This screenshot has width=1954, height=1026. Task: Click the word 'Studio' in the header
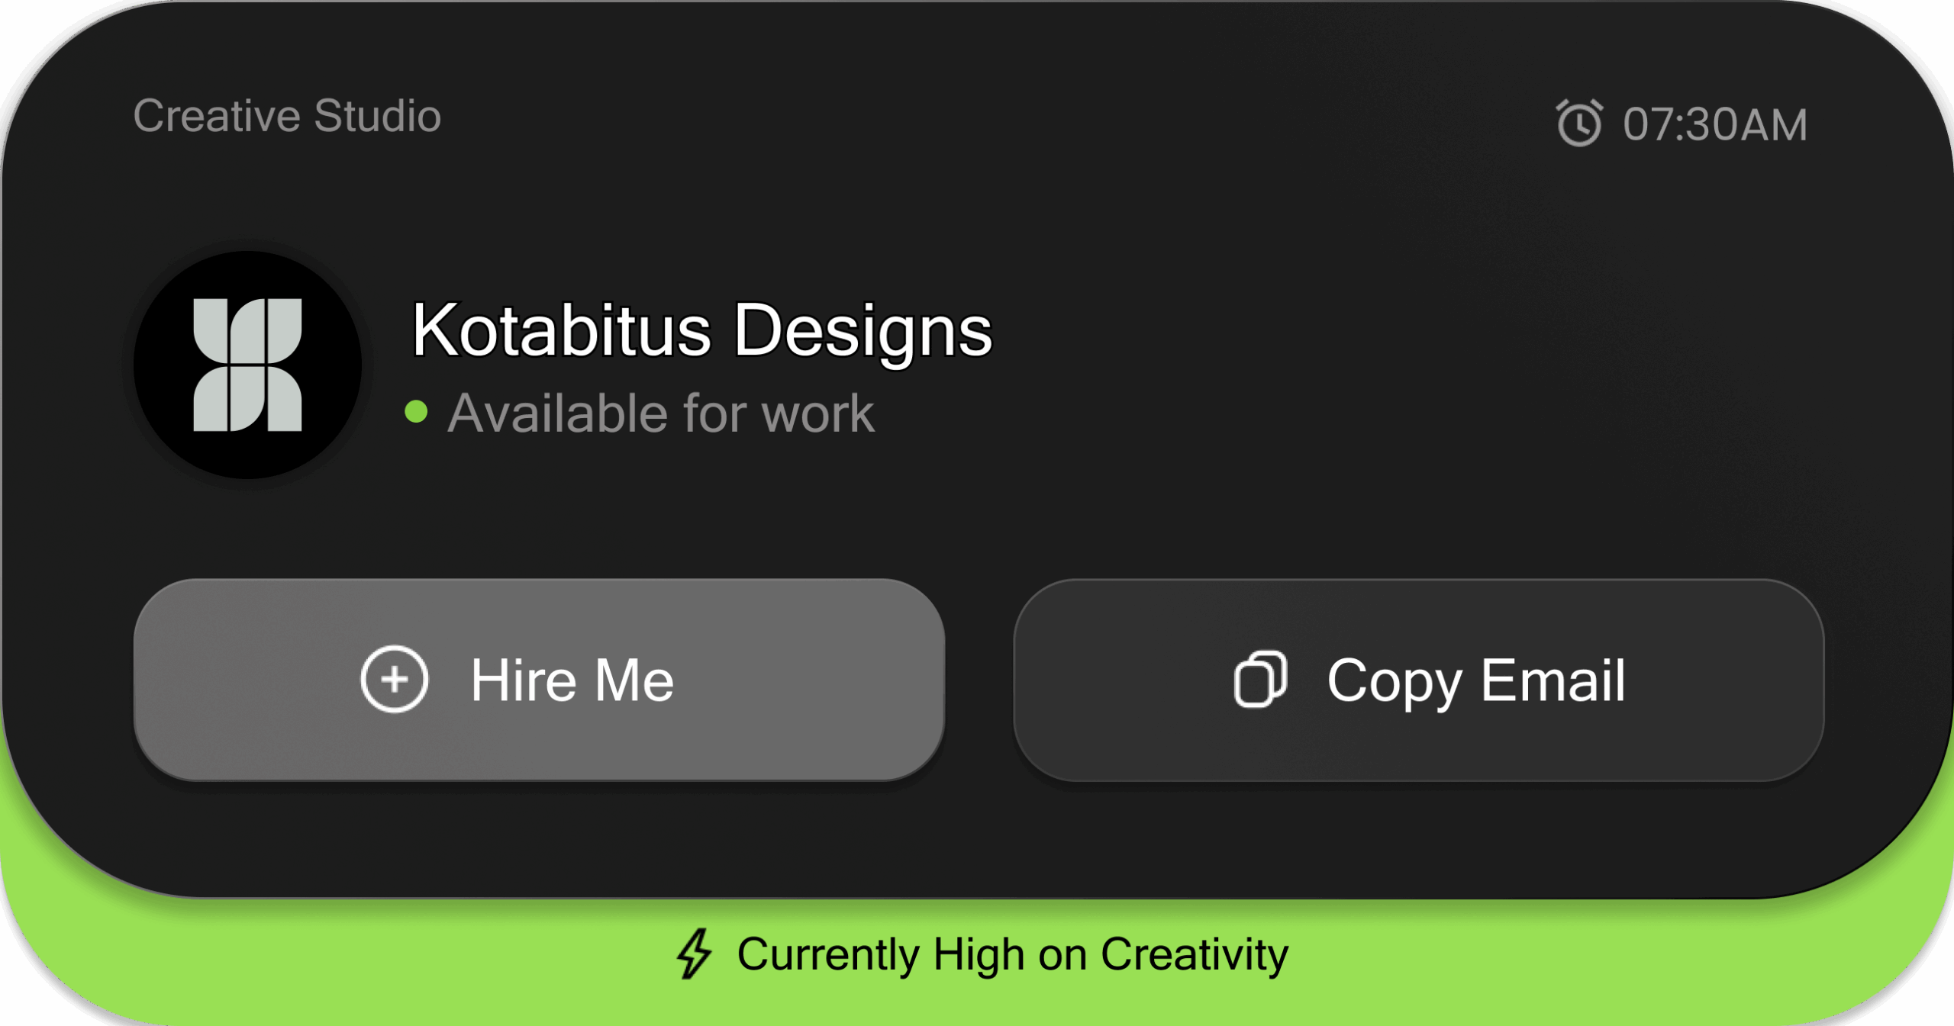tap(377, 116)
